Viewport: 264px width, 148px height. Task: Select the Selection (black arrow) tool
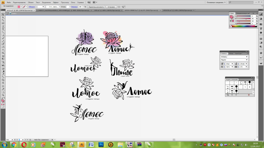tap(3, 15)
